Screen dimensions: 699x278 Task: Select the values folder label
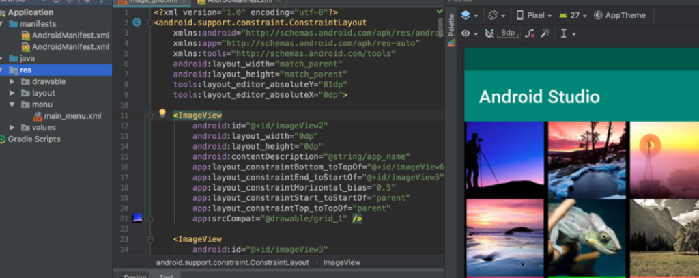click(44, 128)
